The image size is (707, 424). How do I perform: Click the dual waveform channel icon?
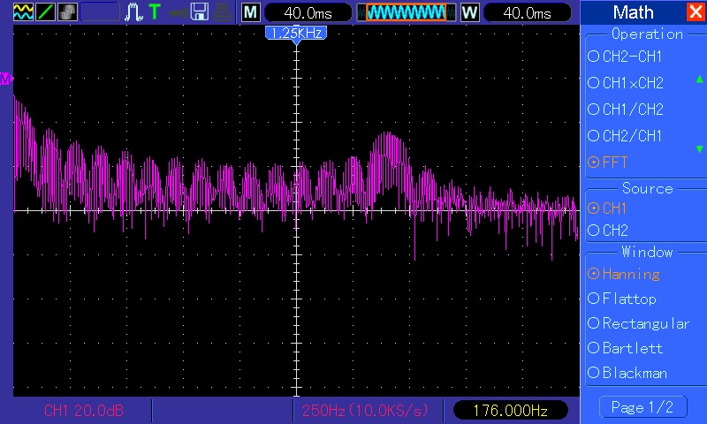click(24, 12)
